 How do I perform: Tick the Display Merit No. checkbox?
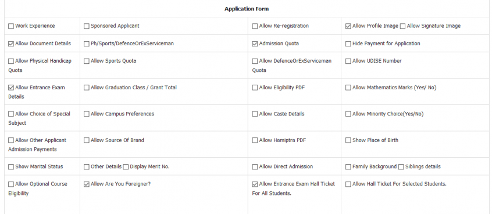pos(126,167)
